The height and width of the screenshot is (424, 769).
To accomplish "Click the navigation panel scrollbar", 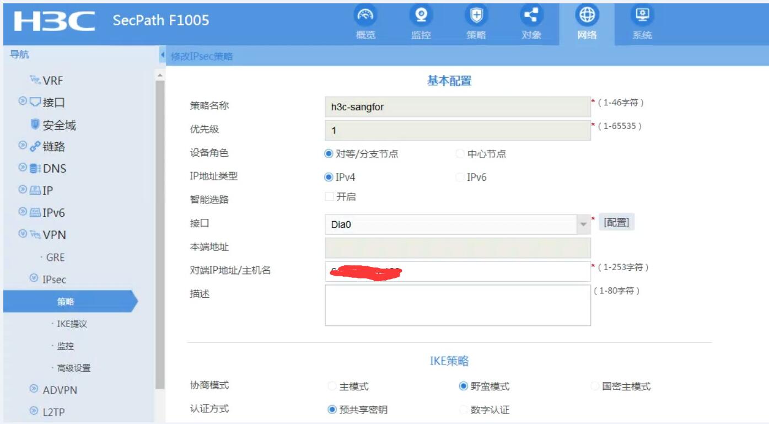I will (160, 234).
